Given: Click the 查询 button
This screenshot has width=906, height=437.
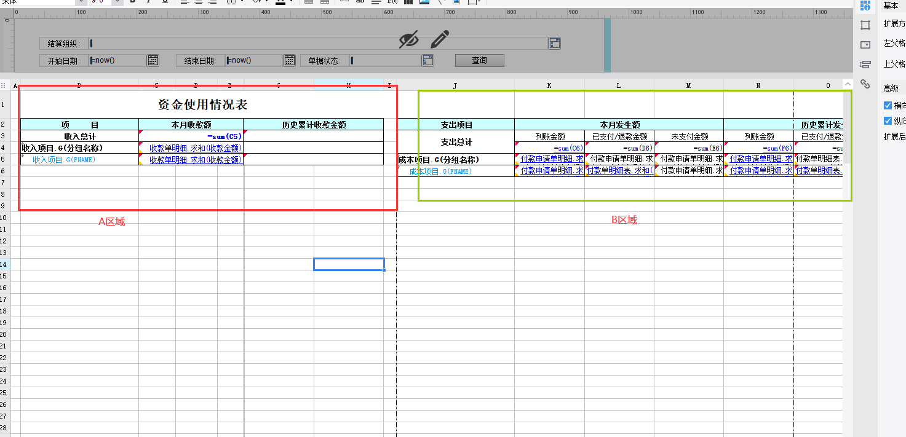Looking at the screenshot, I should [480, 60].
